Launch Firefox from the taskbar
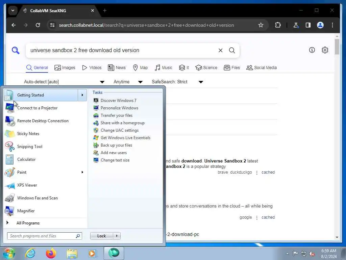The width and height of the screenshot is (346, 260). click(51, 253)
